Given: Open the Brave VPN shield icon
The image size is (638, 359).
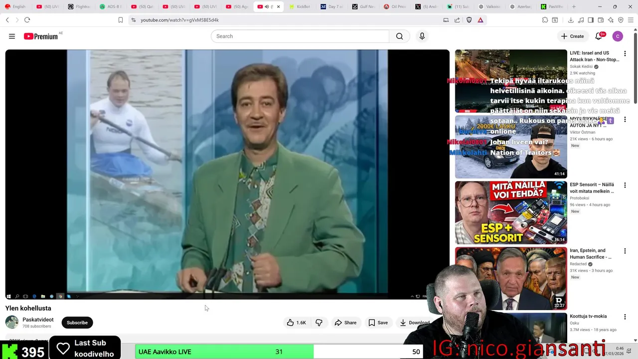Looking at the screenshot, I should click(621, 20).
